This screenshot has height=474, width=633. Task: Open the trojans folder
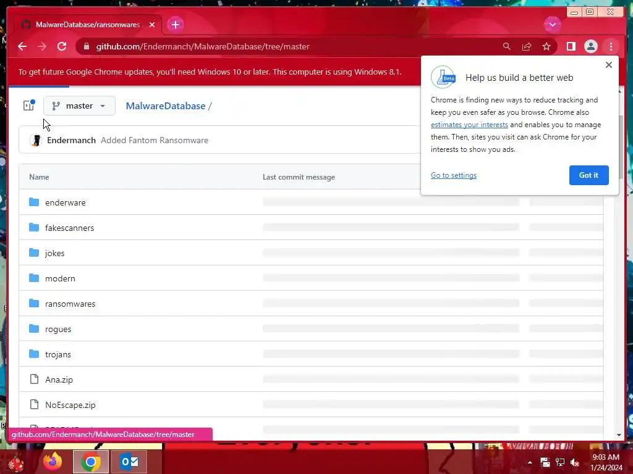click(x=57, y=355)
